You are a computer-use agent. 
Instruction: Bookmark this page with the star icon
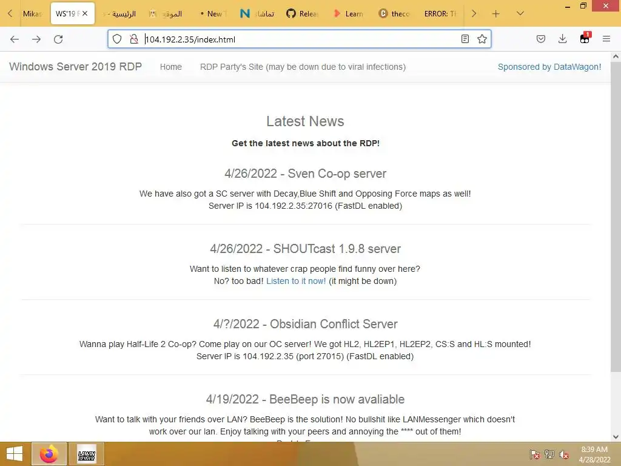[x=482, y=39]
